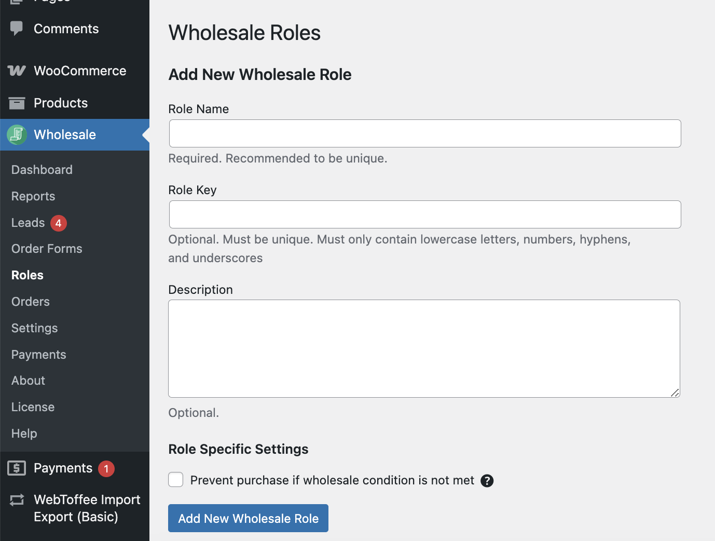Click the 'Description' field label
715x541 pixels.
tap(201, 290)
